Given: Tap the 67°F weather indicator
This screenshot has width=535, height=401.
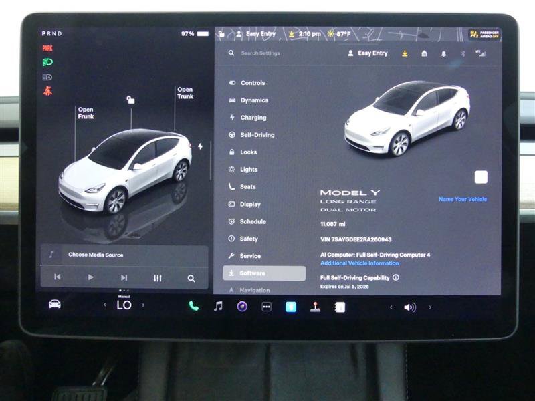Looking at the screenshot, I should [x=339, y=34].
